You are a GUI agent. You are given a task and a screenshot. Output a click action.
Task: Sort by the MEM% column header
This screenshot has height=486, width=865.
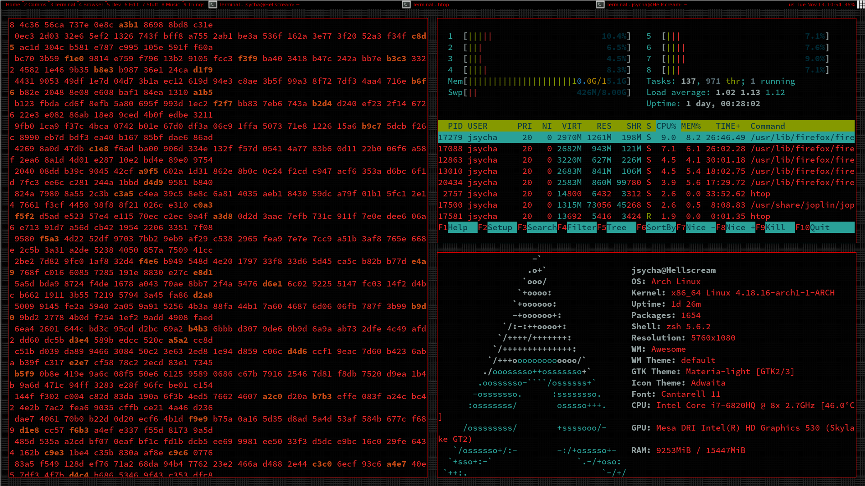coord(691,126)
